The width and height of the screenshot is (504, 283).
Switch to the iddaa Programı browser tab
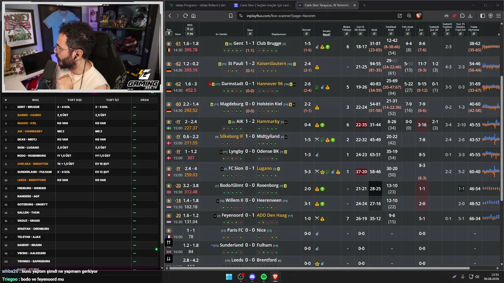198,5
